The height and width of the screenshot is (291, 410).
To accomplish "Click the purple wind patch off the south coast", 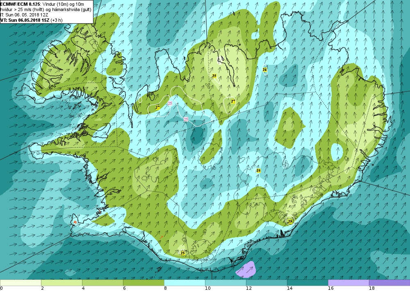I will 246,269.
